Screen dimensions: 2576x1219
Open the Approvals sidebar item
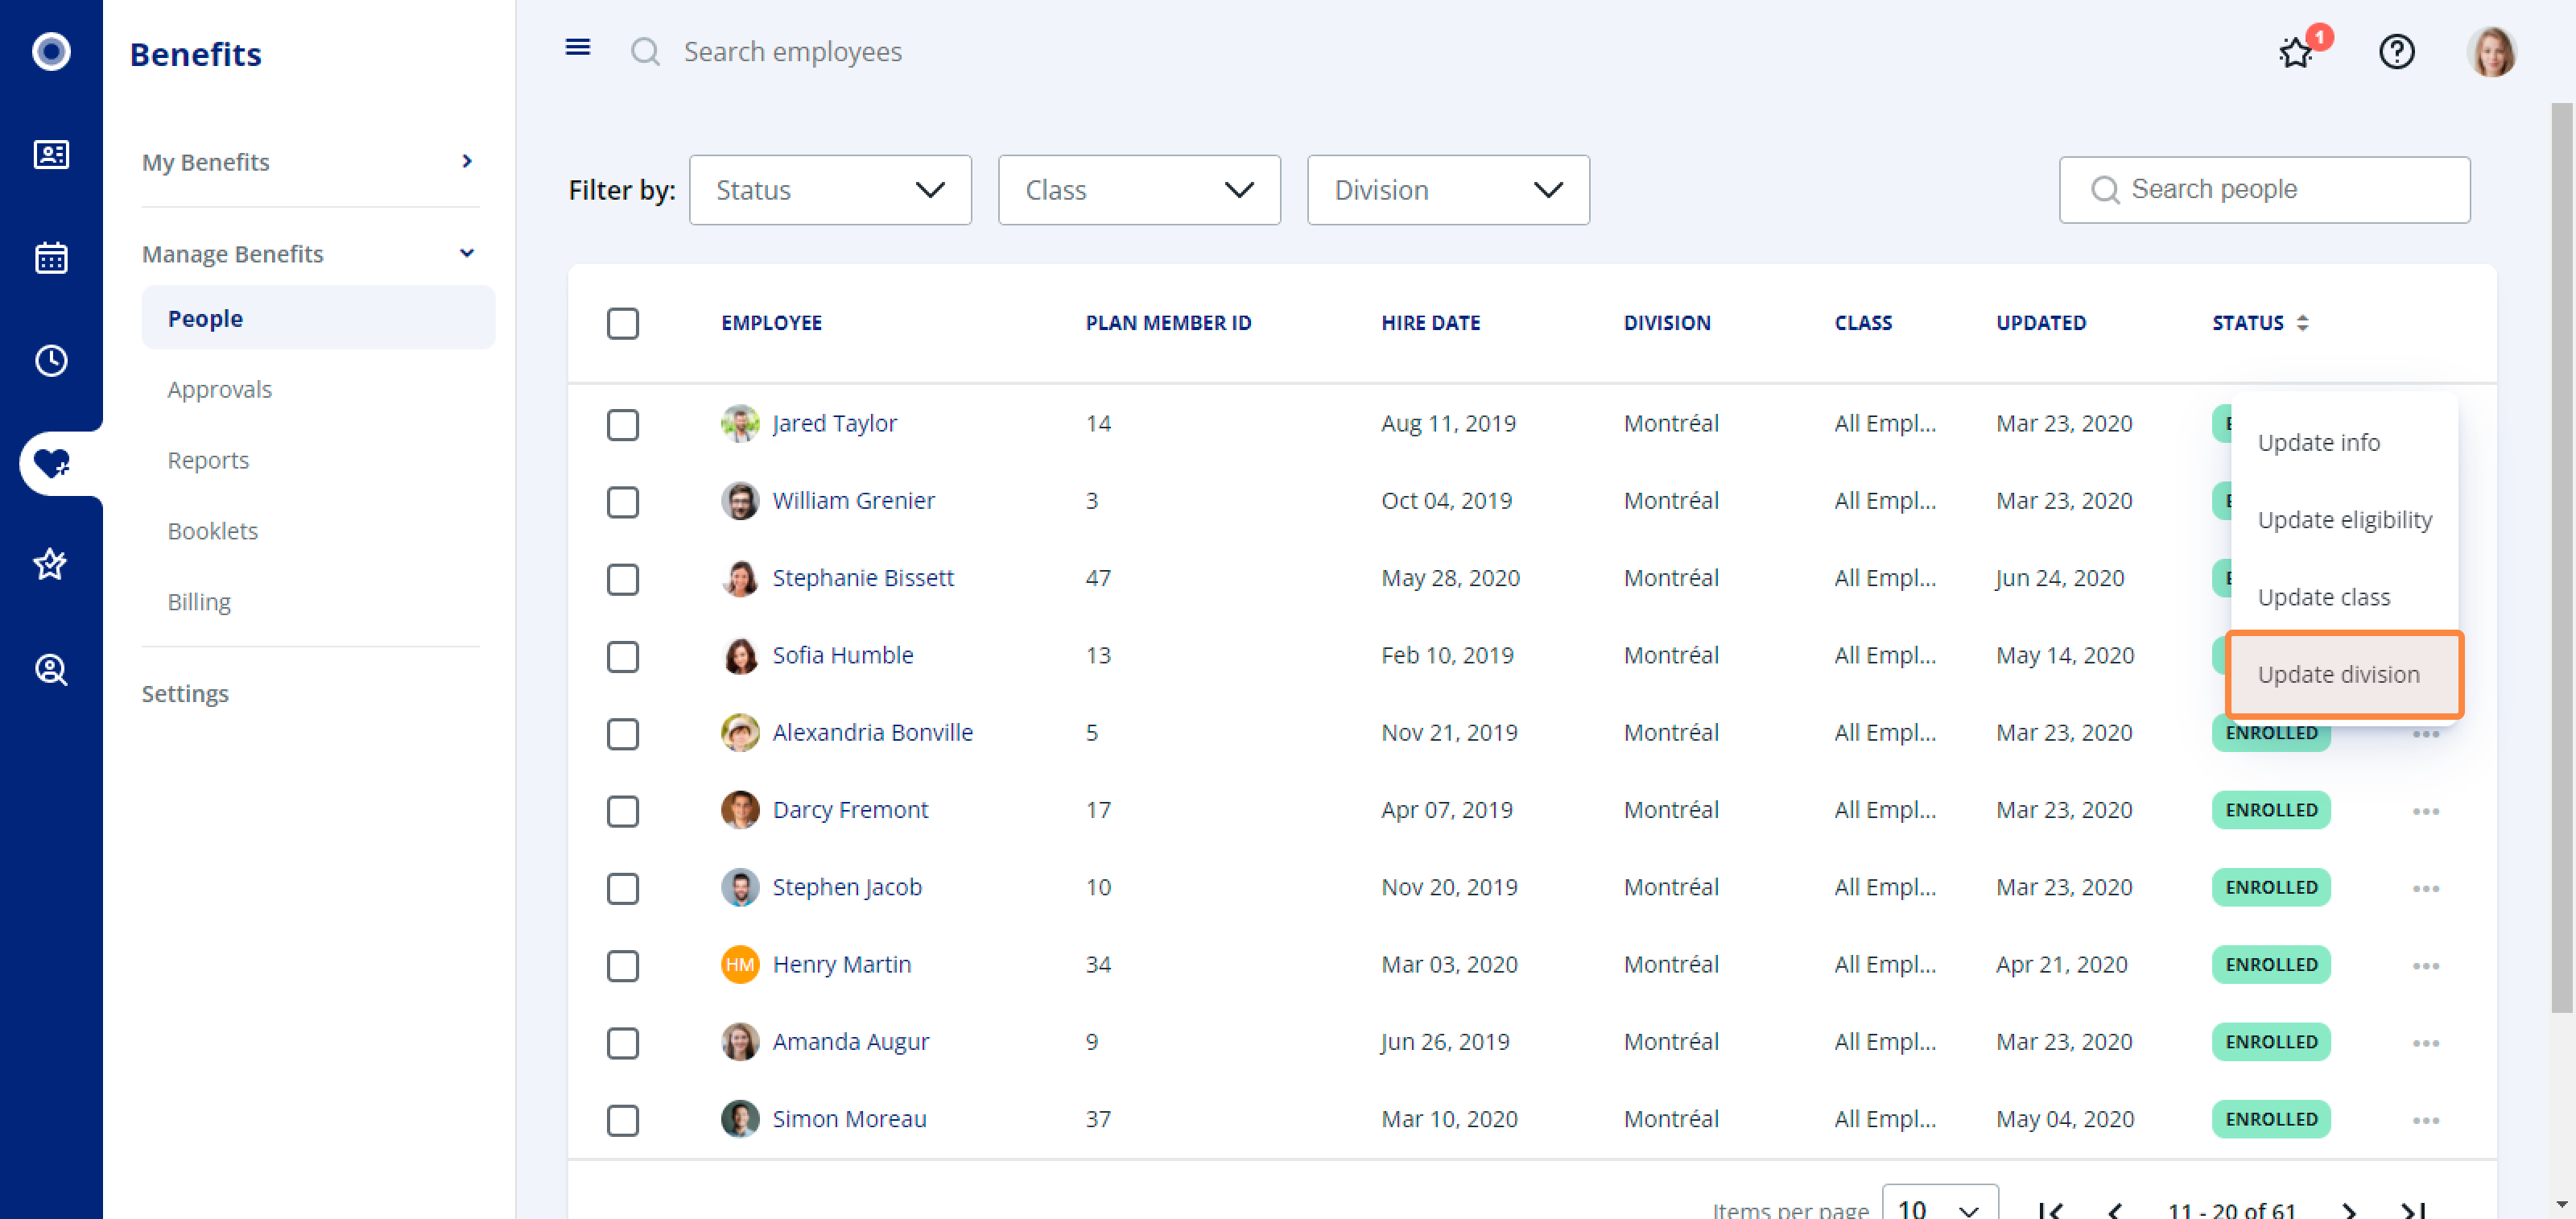[219, 389]
